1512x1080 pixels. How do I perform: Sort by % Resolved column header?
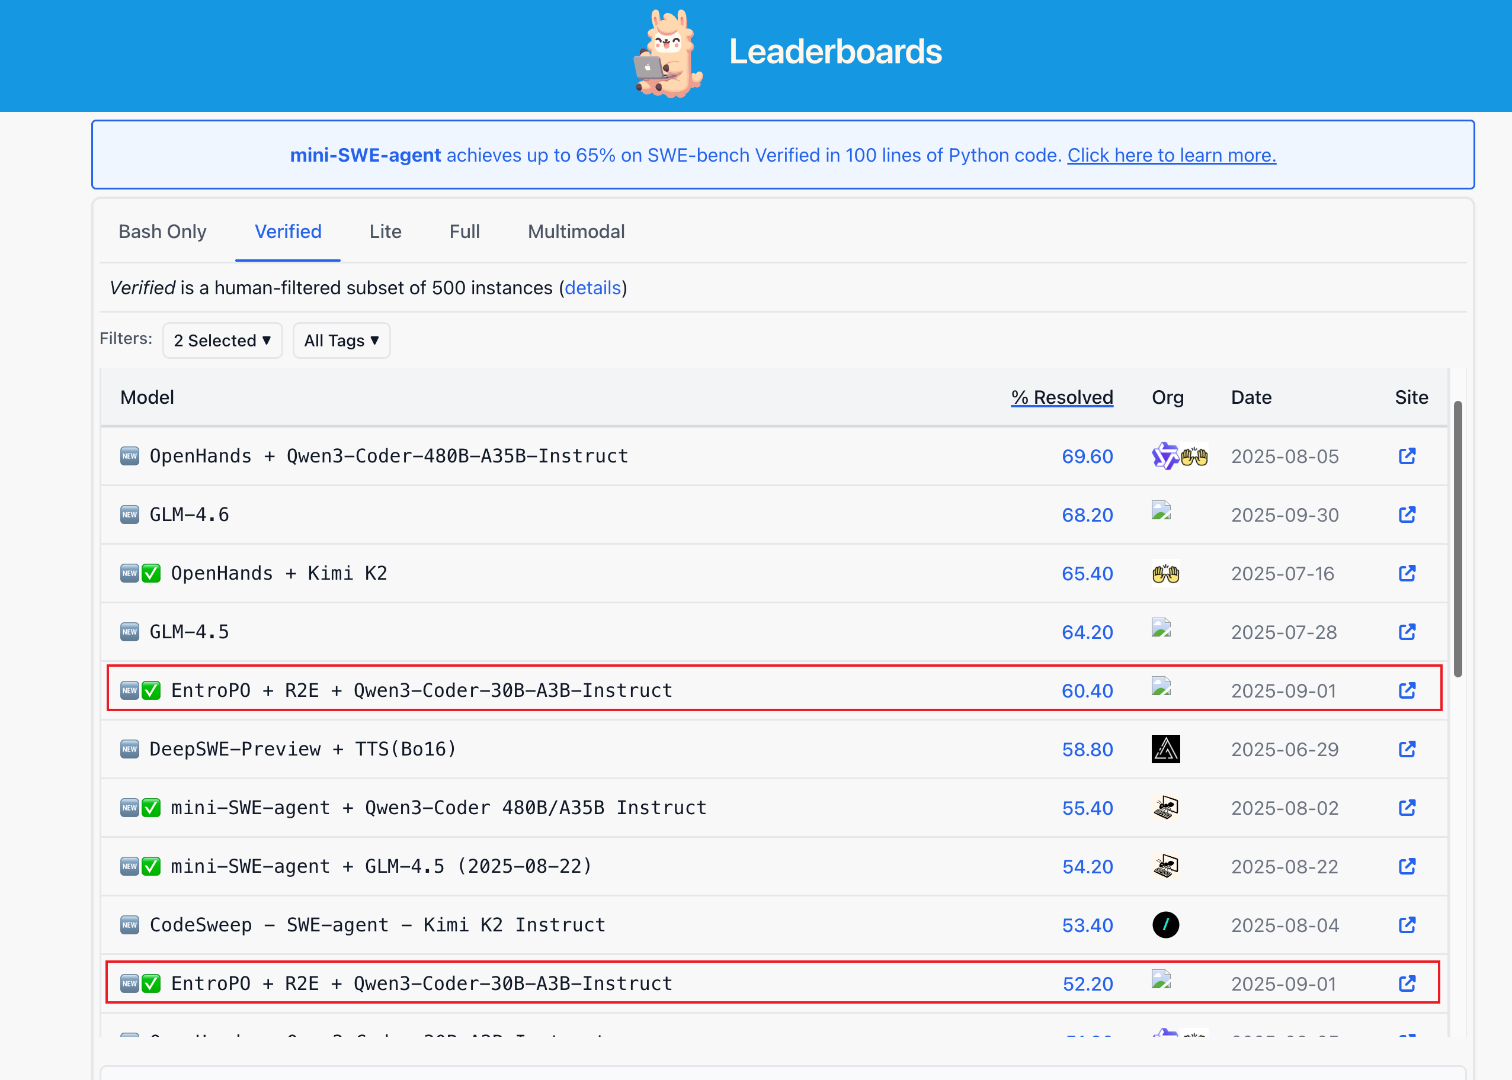pos(1062,397)
